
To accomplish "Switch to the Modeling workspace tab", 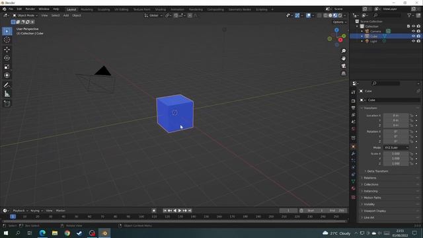I will [87, 9].
